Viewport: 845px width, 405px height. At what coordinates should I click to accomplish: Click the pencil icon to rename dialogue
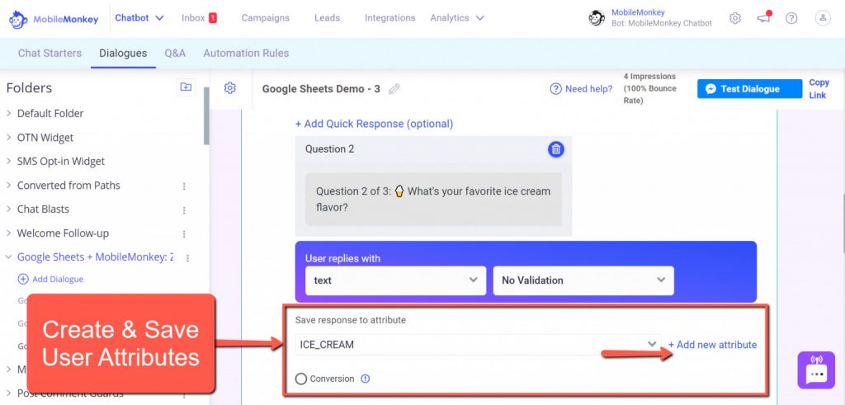click(394, 89)
